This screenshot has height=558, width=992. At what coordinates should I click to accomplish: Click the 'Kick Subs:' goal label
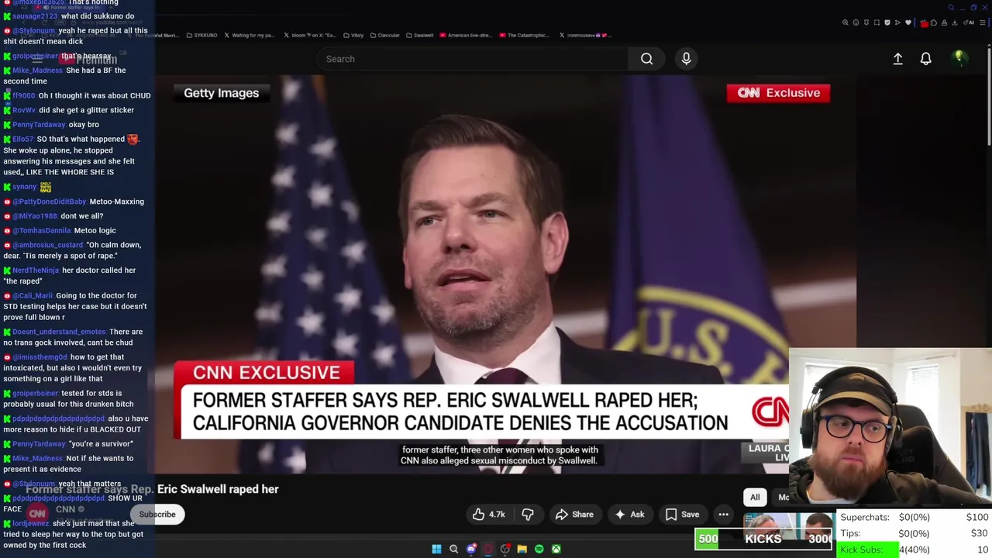click(862, 549)
